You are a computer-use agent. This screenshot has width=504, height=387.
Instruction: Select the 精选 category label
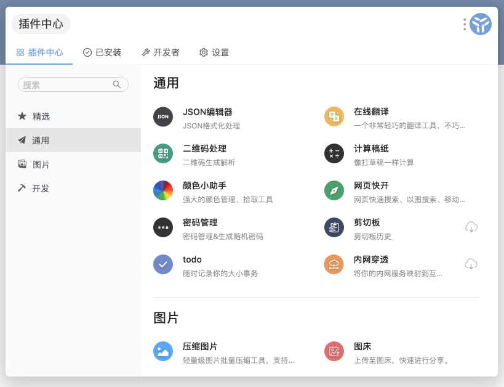click(41, 116)
